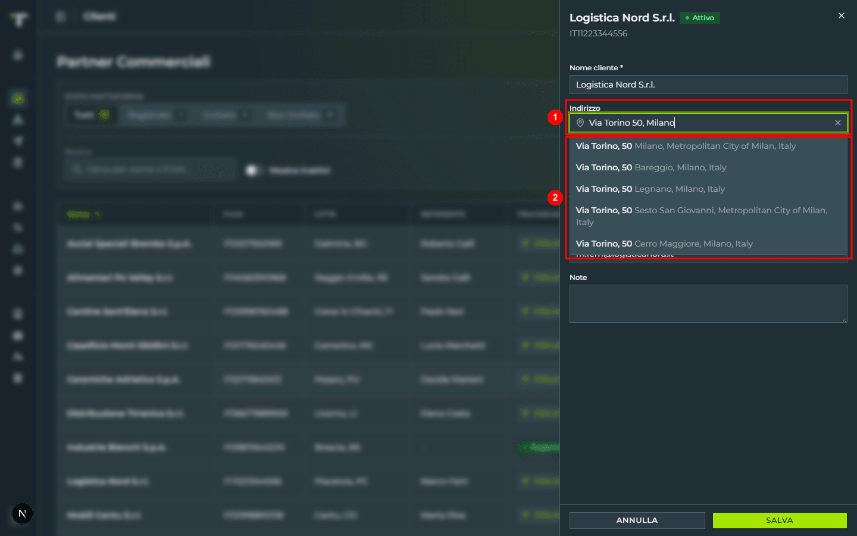The width and height of the screenshot is (857, 536).
Task: Click the Attivo status badge
Action: point(700,18)
